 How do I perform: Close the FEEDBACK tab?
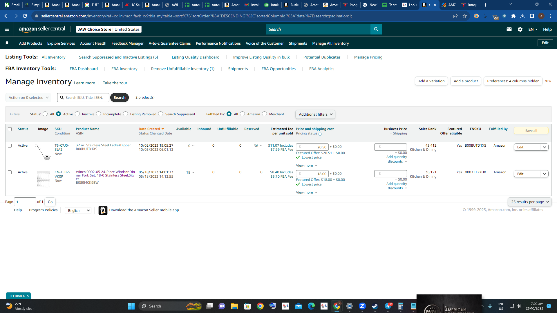tap(28, 296)
